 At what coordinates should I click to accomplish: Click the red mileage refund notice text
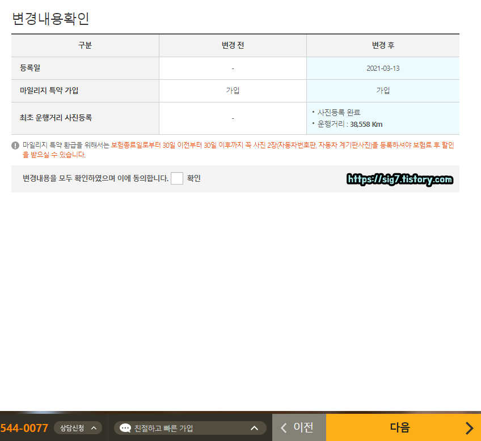coord(238,150)
